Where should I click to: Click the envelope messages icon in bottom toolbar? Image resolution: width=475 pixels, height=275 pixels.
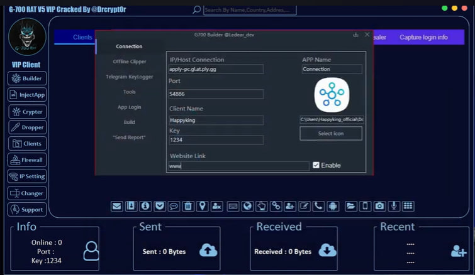[x=116, y=206]
